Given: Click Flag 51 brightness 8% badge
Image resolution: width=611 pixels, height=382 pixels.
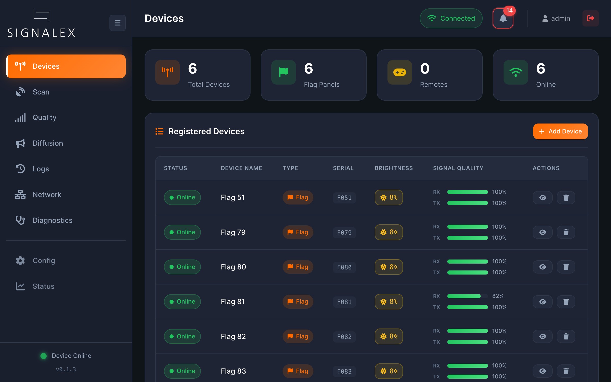Looking at the screenshot, I should 388,198.
